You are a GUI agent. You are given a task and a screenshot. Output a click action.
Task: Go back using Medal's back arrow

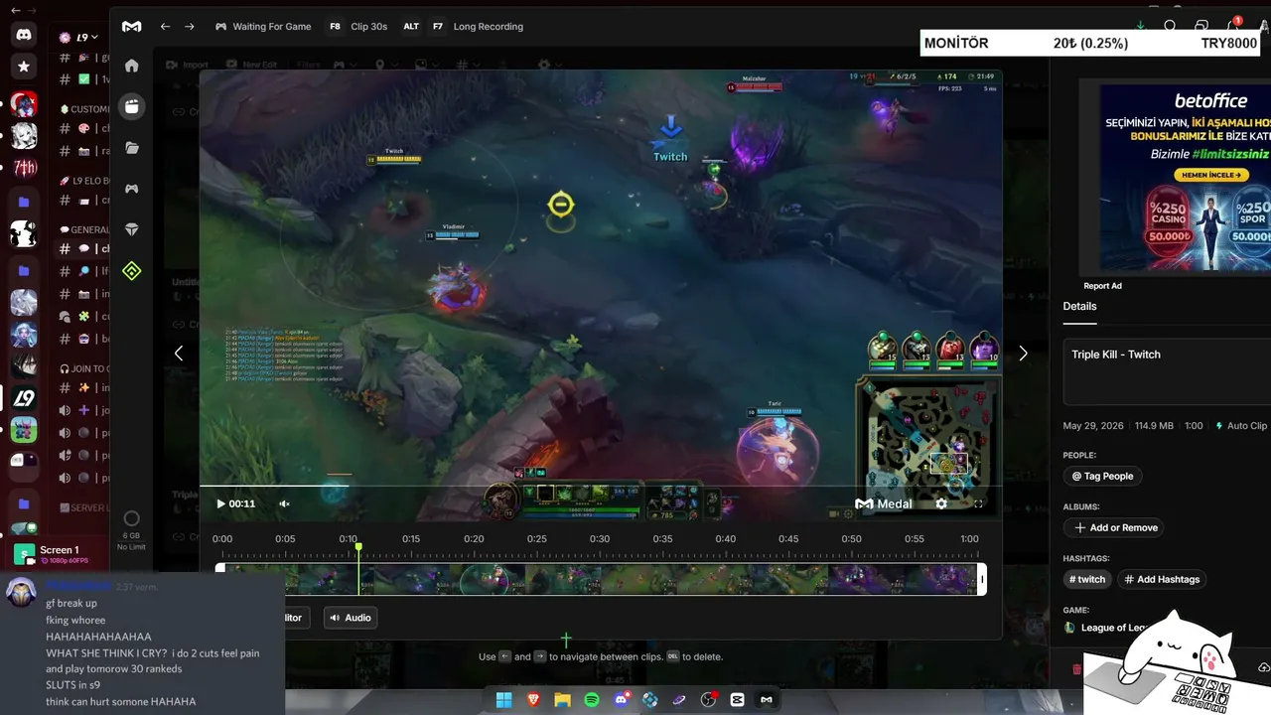tap(165, 27)
